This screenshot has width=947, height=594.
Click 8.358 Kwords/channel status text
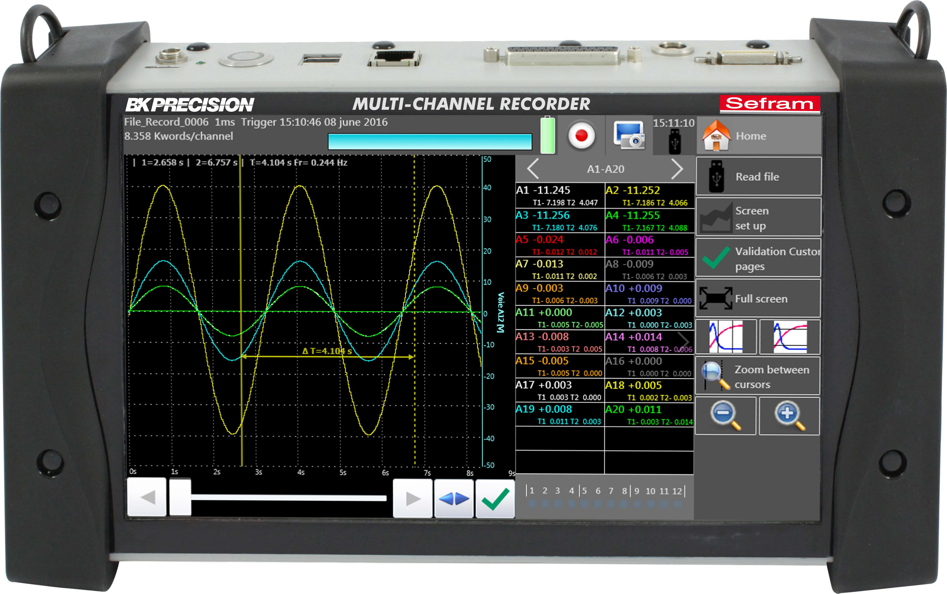[179, 136]
